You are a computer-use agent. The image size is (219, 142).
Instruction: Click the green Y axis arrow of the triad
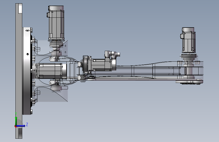click(x=16, y=121)
